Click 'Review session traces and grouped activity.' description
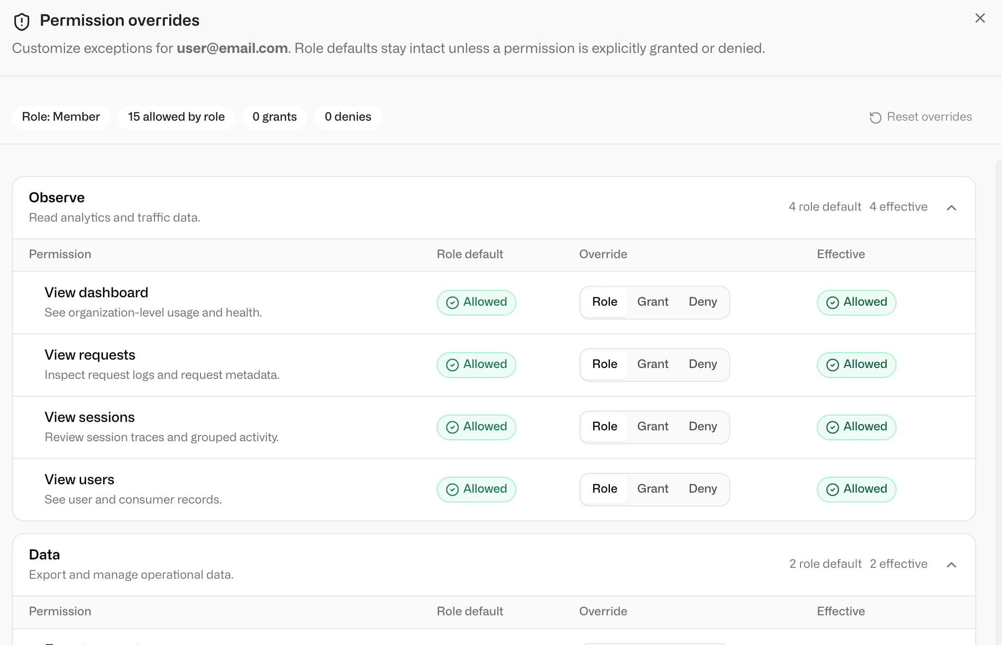 162,437
